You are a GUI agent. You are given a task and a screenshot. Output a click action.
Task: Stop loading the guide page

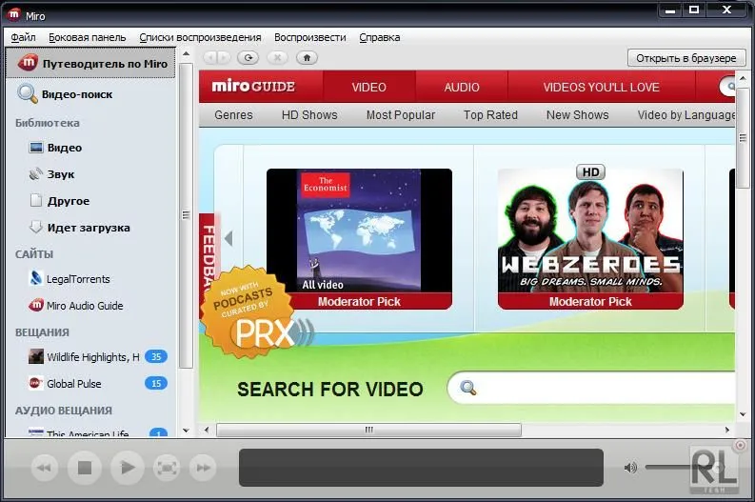point(277,58)
